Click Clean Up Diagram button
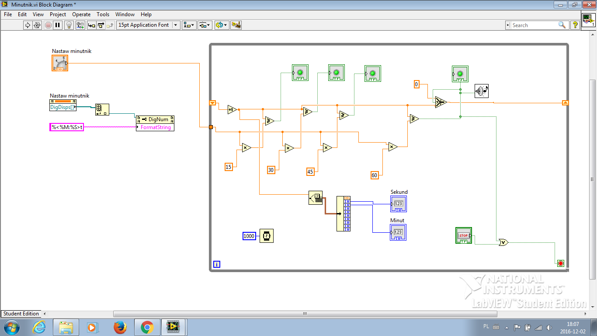The height and width of the screenshot is (336, 597). (236, 25)
